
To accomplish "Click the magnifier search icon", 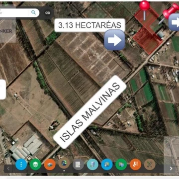I will tap(34, 12).
